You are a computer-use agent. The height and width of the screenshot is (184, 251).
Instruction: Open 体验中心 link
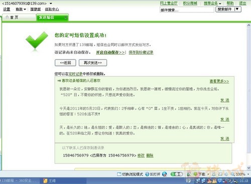pos(52,9)
